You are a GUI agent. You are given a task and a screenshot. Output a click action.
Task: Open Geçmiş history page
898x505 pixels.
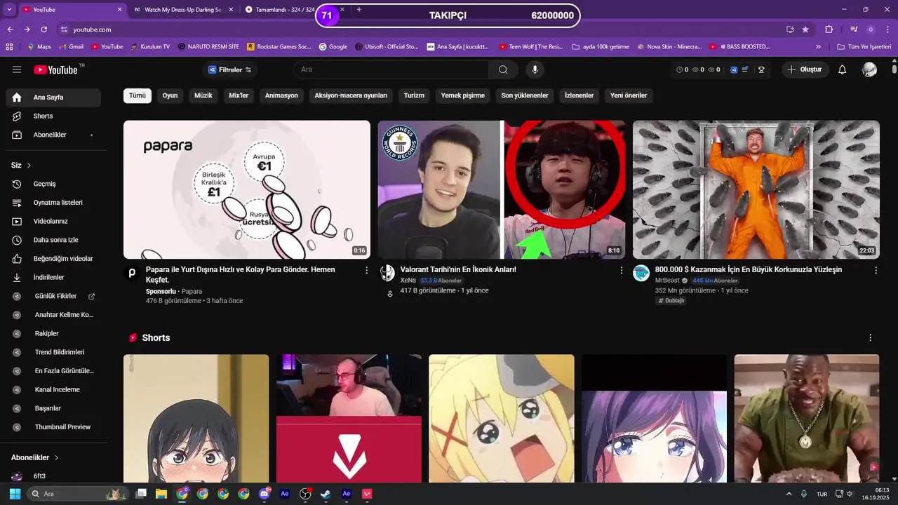pyautogui.click(x=53, y=184)
